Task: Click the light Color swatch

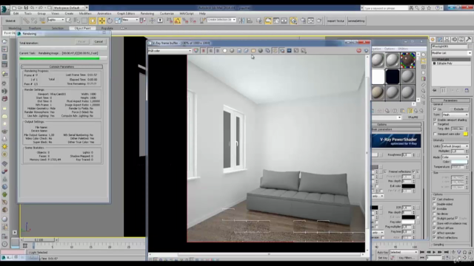Action: 459,162
